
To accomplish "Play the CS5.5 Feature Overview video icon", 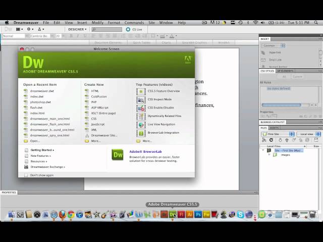I will point(141,91).
